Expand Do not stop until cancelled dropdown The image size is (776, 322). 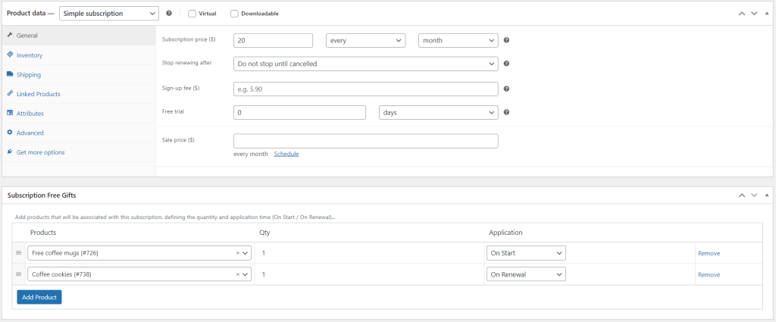point(365,64)
